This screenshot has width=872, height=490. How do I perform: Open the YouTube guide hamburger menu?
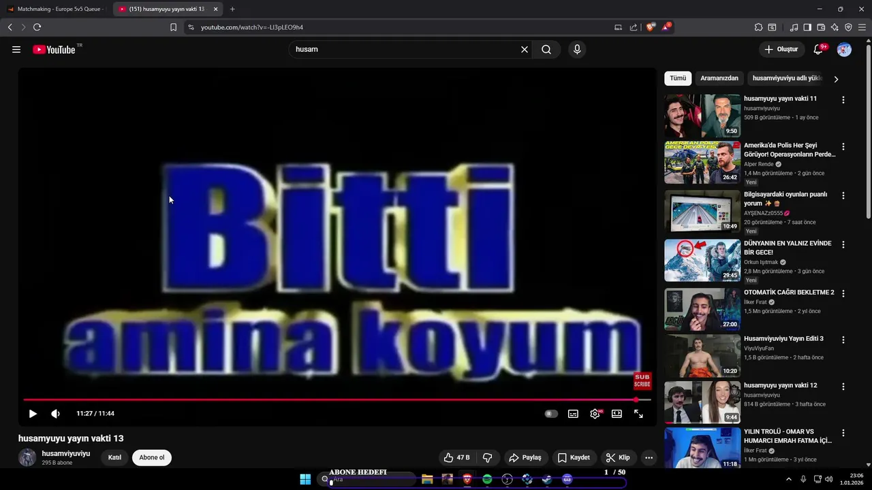(16, 50)
